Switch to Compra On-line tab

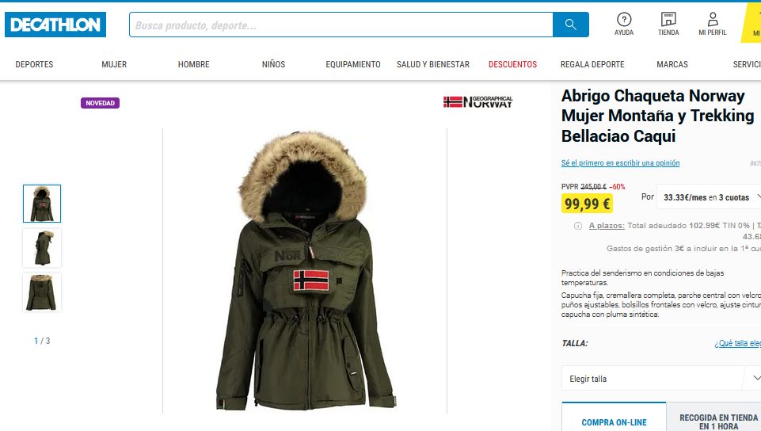coord(614,422)
